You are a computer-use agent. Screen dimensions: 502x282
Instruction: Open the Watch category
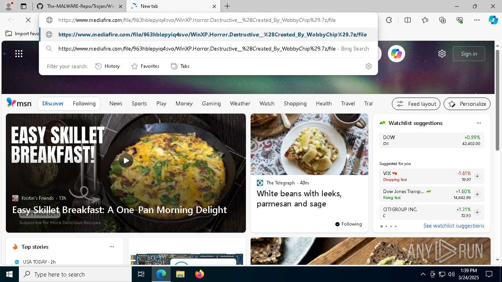click(x=267, y=103)
